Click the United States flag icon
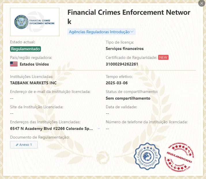Image resolution: width=206 pixels, height=179 pixels. pos(14,64)
